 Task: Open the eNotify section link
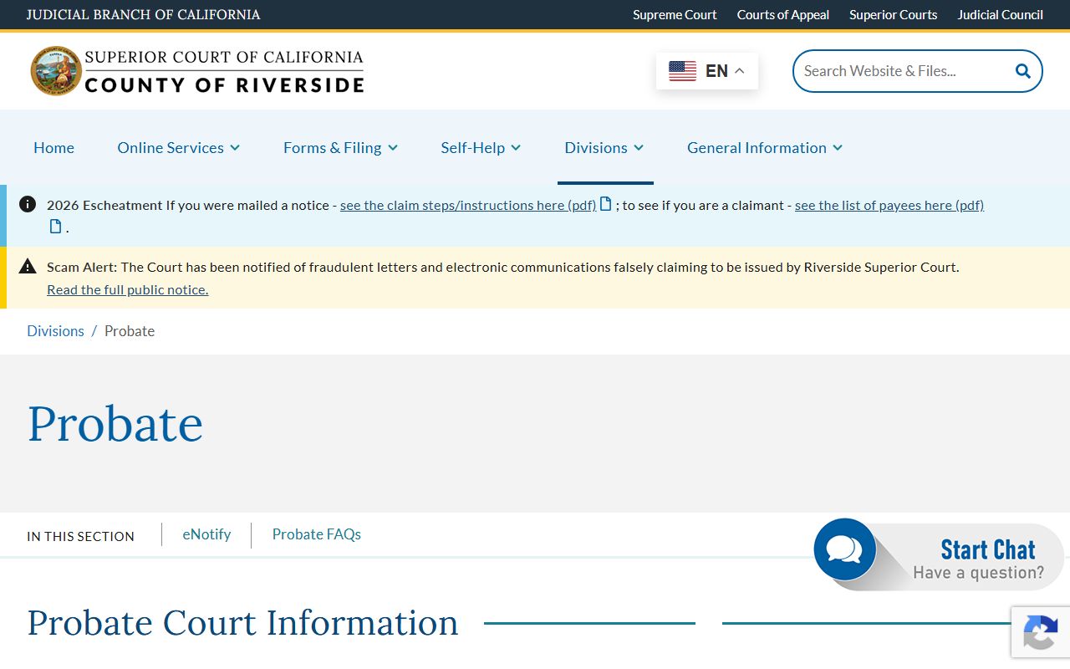206,534
